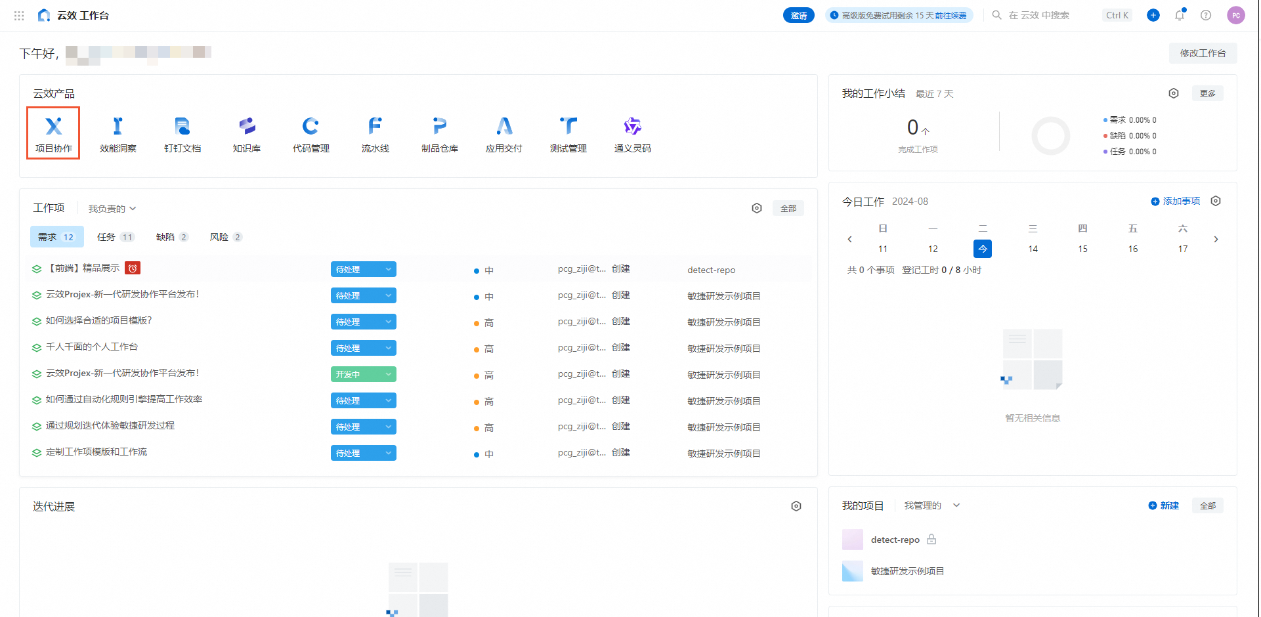
Task: Open the detect-repo project
Action: pos(895,540)
